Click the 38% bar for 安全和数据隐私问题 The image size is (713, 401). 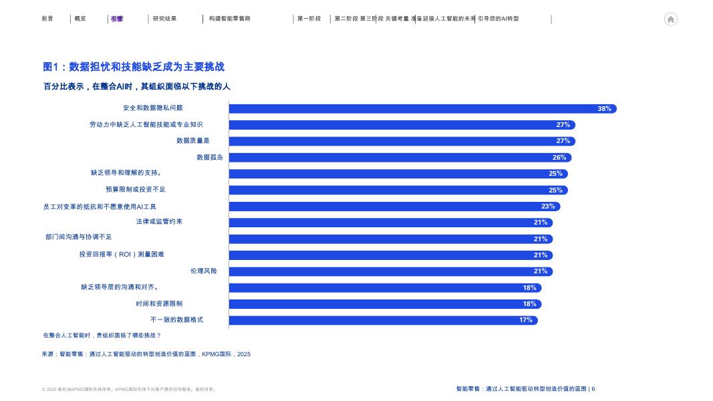[x=421, y=108]
